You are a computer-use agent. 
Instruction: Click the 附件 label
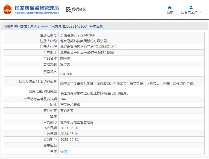pos(53,105)
